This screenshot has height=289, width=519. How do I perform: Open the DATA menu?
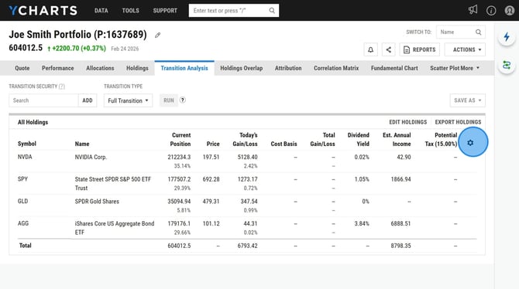[101, 11]
